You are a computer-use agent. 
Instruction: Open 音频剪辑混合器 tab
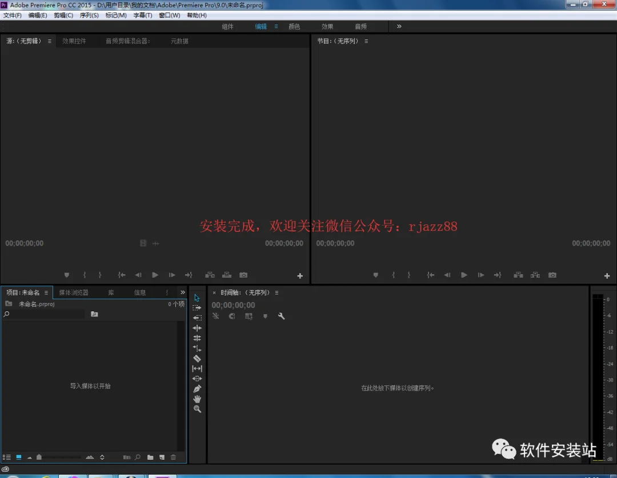point(128,41)
